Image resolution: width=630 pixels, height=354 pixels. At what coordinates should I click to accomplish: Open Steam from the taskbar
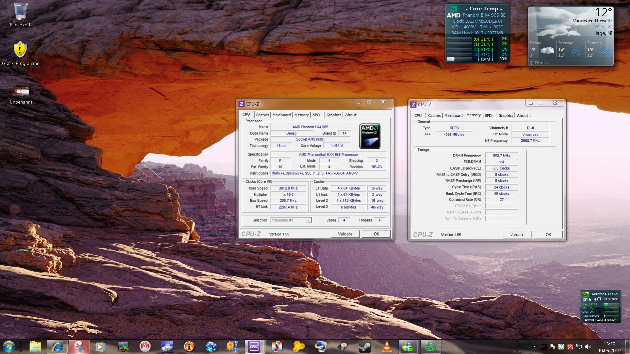364,346
